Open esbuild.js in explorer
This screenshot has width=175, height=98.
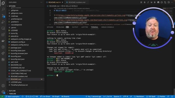(x=14, y=36)
